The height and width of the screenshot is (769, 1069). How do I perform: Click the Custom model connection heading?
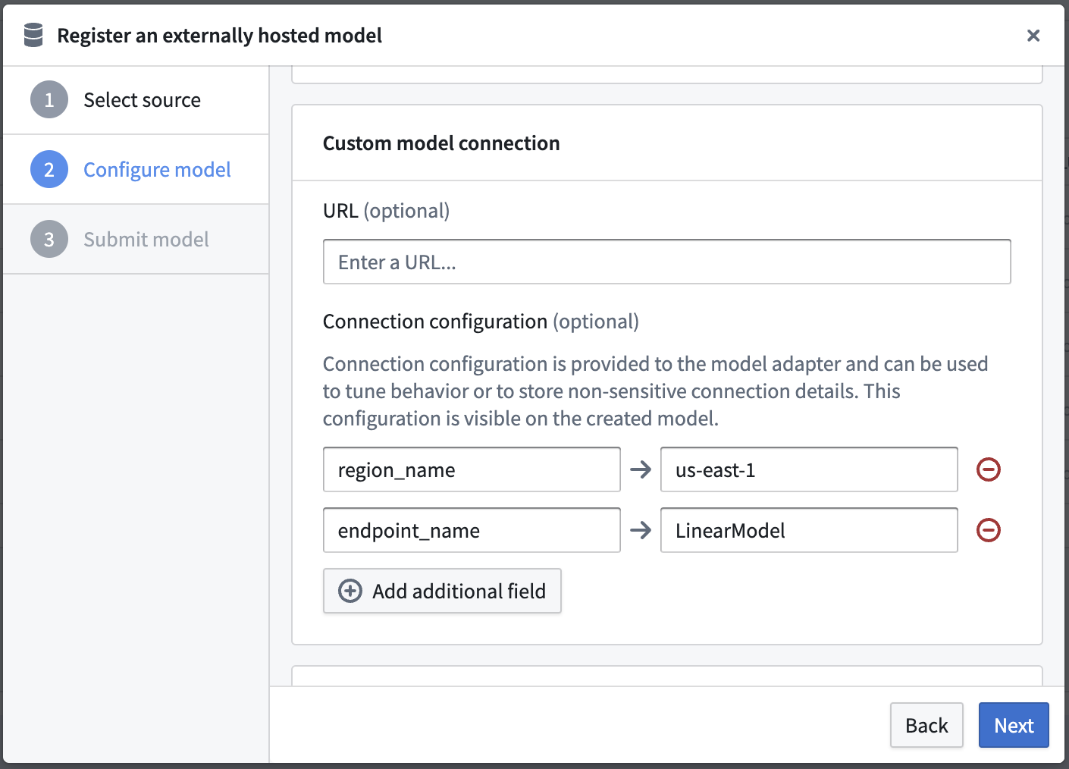click(441, 143)
